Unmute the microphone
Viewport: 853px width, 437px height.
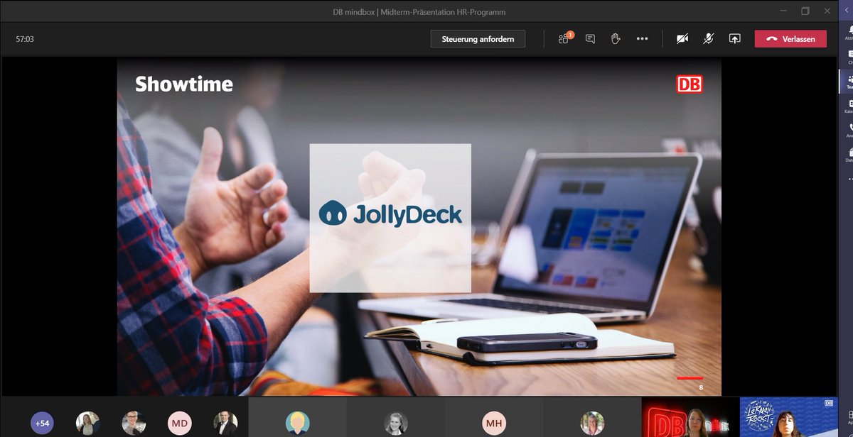click(x=709, y=39)
